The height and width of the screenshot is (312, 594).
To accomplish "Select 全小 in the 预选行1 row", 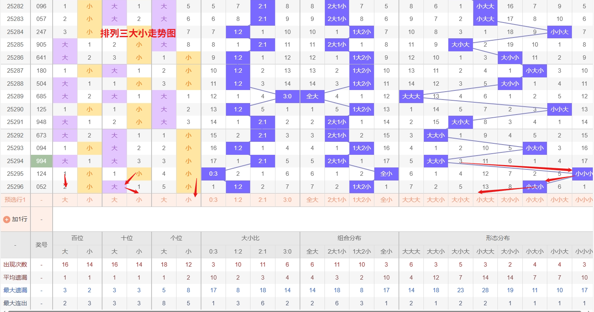I will point(386,200).
